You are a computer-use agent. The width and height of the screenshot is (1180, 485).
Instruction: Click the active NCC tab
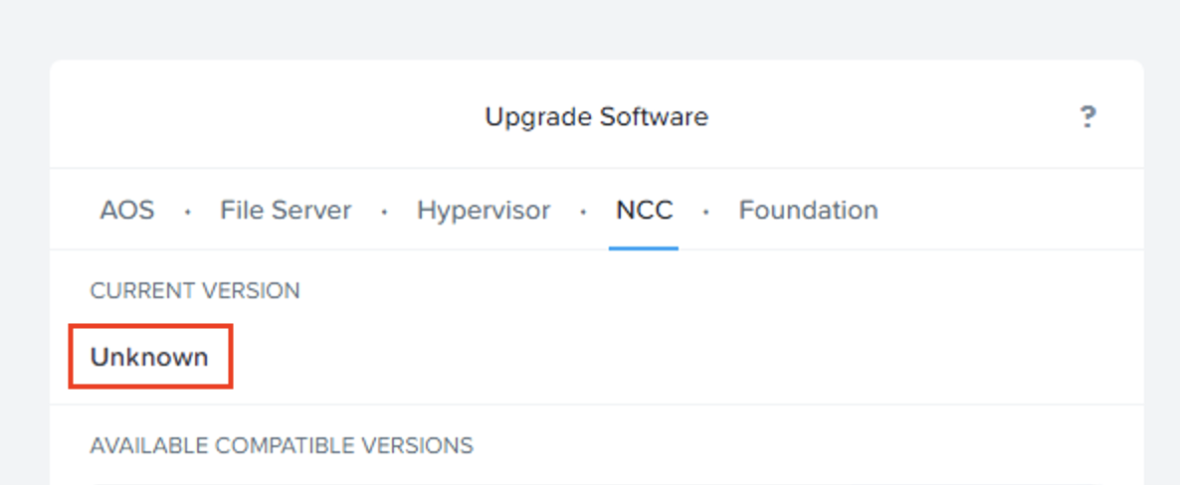644,211
